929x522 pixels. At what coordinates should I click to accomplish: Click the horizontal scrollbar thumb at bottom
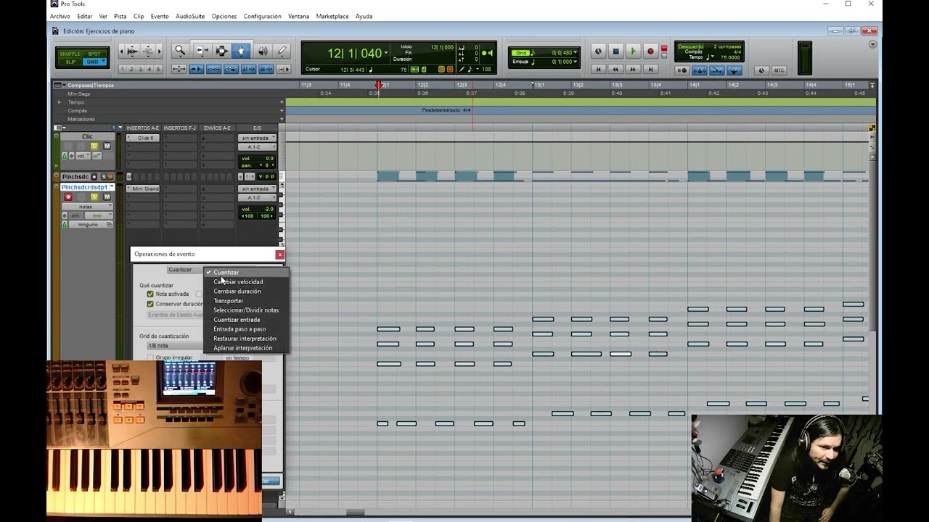pos(355,513)
